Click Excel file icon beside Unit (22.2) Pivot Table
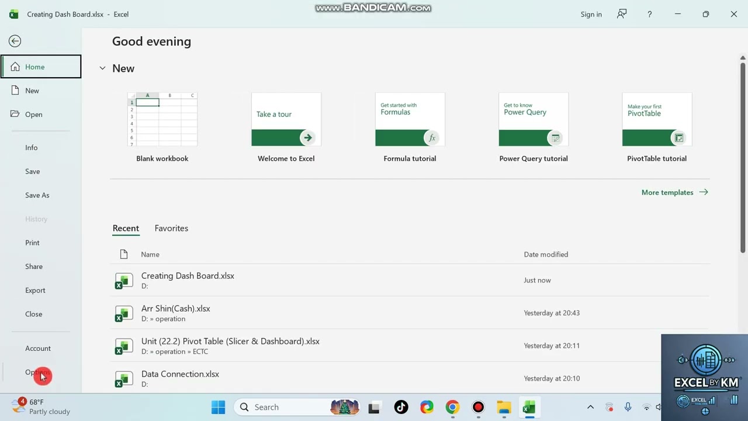The image size is (748, 421). 123,346
